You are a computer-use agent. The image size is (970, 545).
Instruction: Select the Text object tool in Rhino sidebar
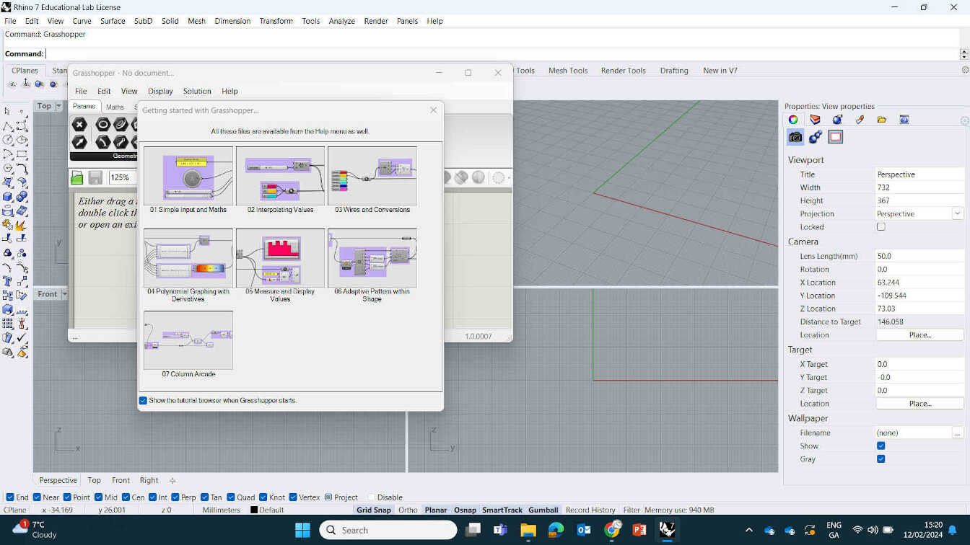(x=7, y=281)
